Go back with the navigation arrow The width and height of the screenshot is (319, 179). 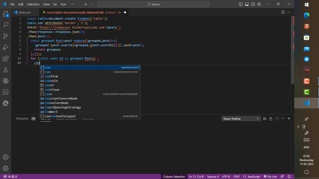point(86,4)
